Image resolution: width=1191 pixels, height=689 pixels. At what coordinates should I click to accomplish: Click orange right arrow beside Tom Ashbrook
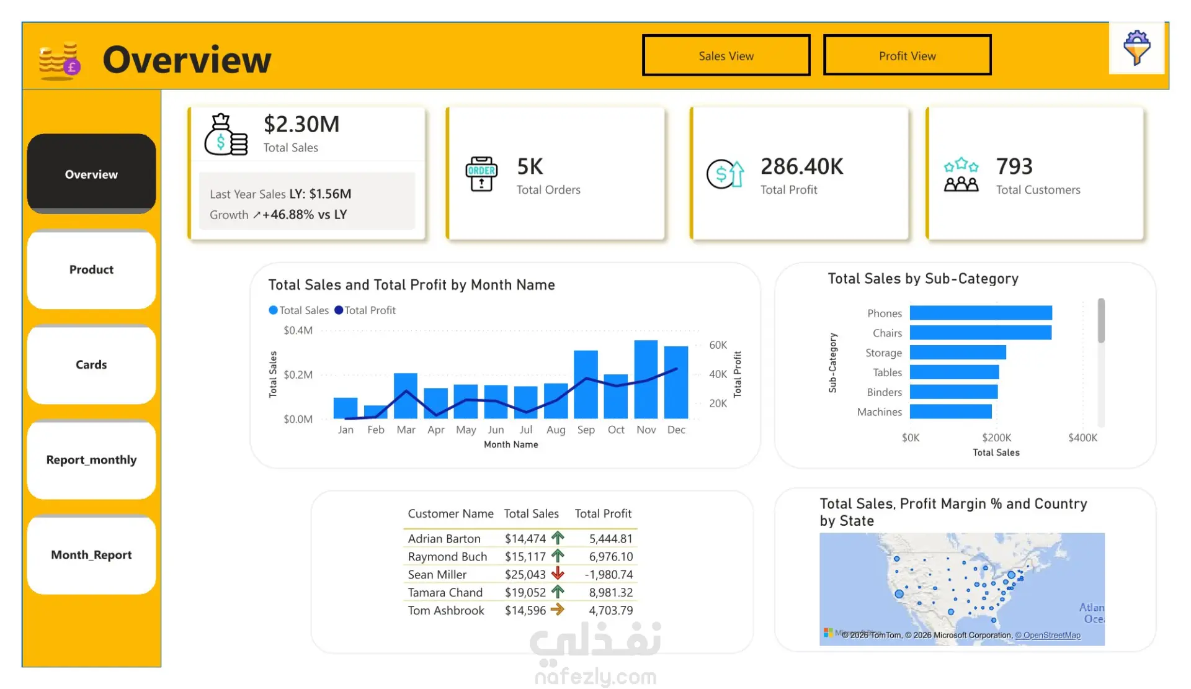(x=558, y=610)
